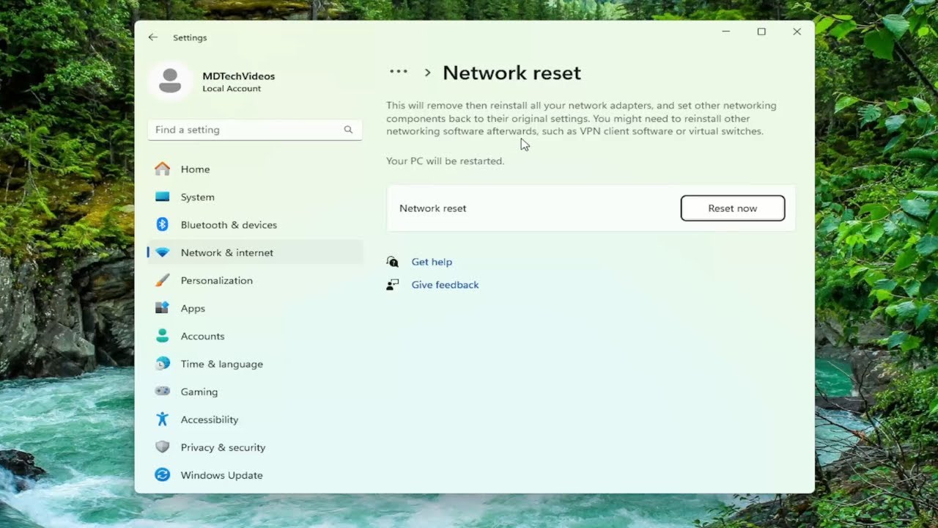Click the Give feedback icon

(x=393, y=285)
